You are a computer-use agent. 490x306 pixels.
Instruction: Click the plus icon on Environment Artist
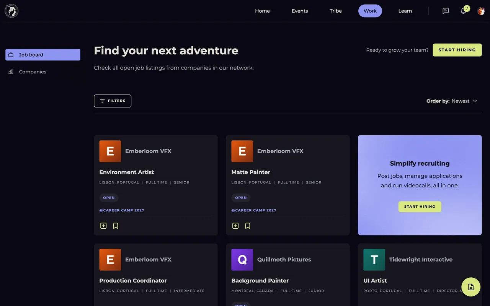pos(103,226)
